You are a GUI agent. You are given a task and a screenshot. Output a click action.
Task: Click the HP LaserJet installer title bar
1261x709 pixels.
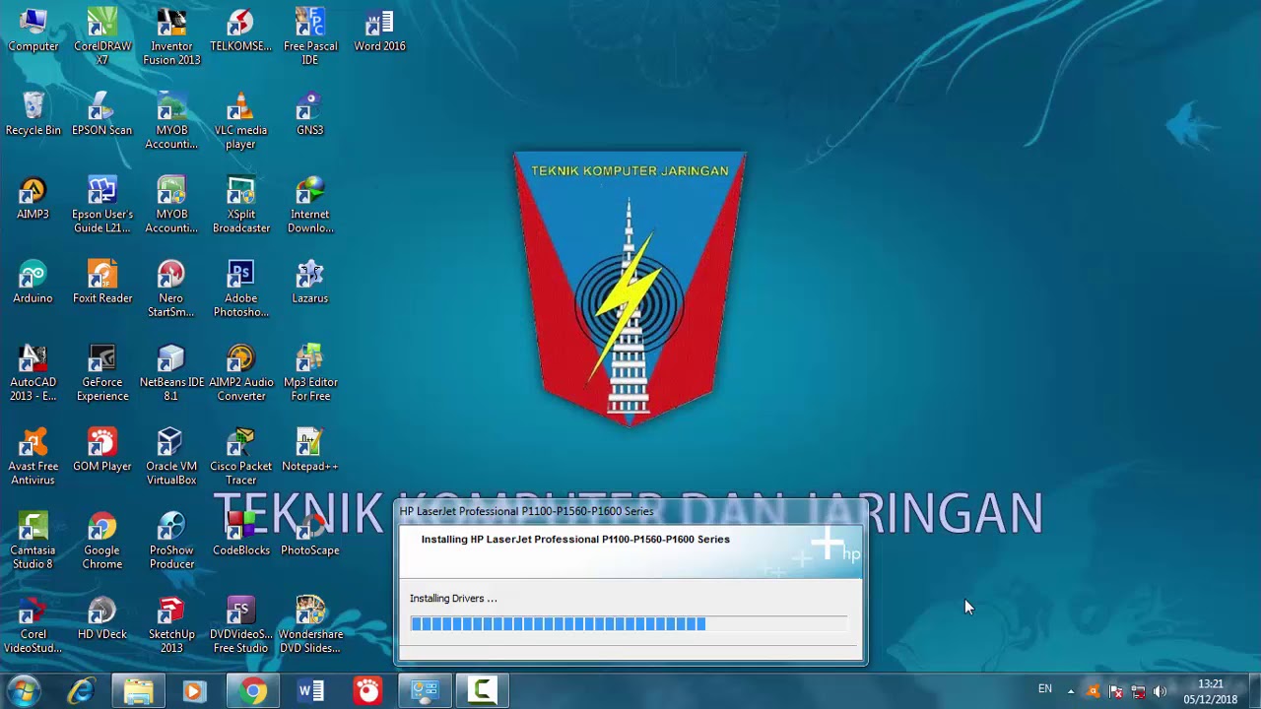pos(630,511)
